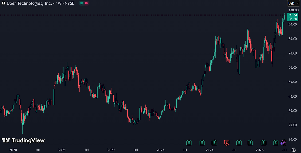The height and width of the screenshot is (153, 301).
Task: Click the green dot market status indicator
Action: pos(82,3)
